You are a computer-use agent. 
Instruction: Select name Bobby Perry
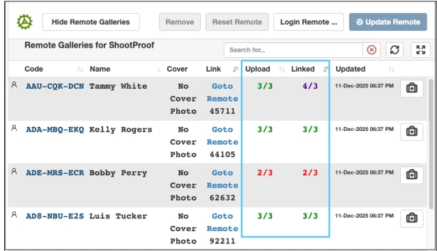[118, 173]
